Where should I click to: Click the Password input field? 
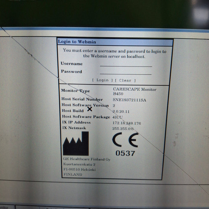coord(126,72)
